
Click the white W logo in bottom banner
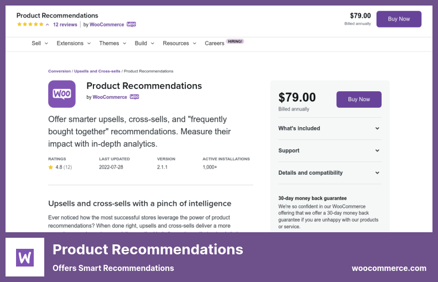(25, 257)
